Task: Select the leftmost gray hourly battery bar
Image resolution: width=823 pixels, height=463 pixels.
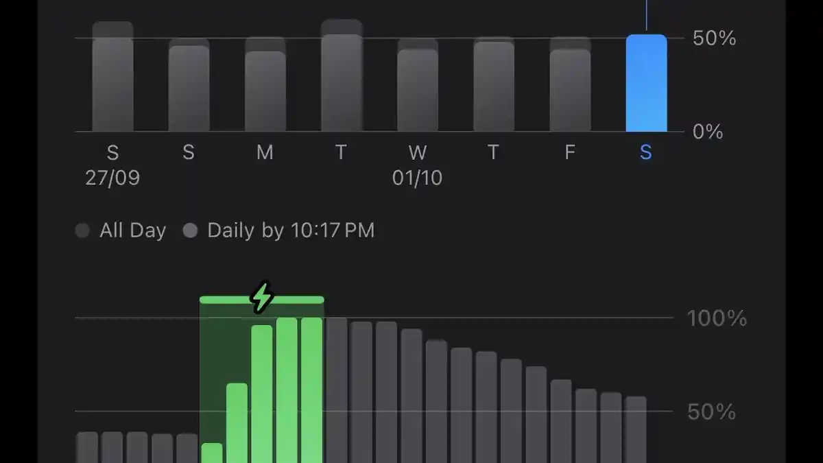Action: click(87, 447)
